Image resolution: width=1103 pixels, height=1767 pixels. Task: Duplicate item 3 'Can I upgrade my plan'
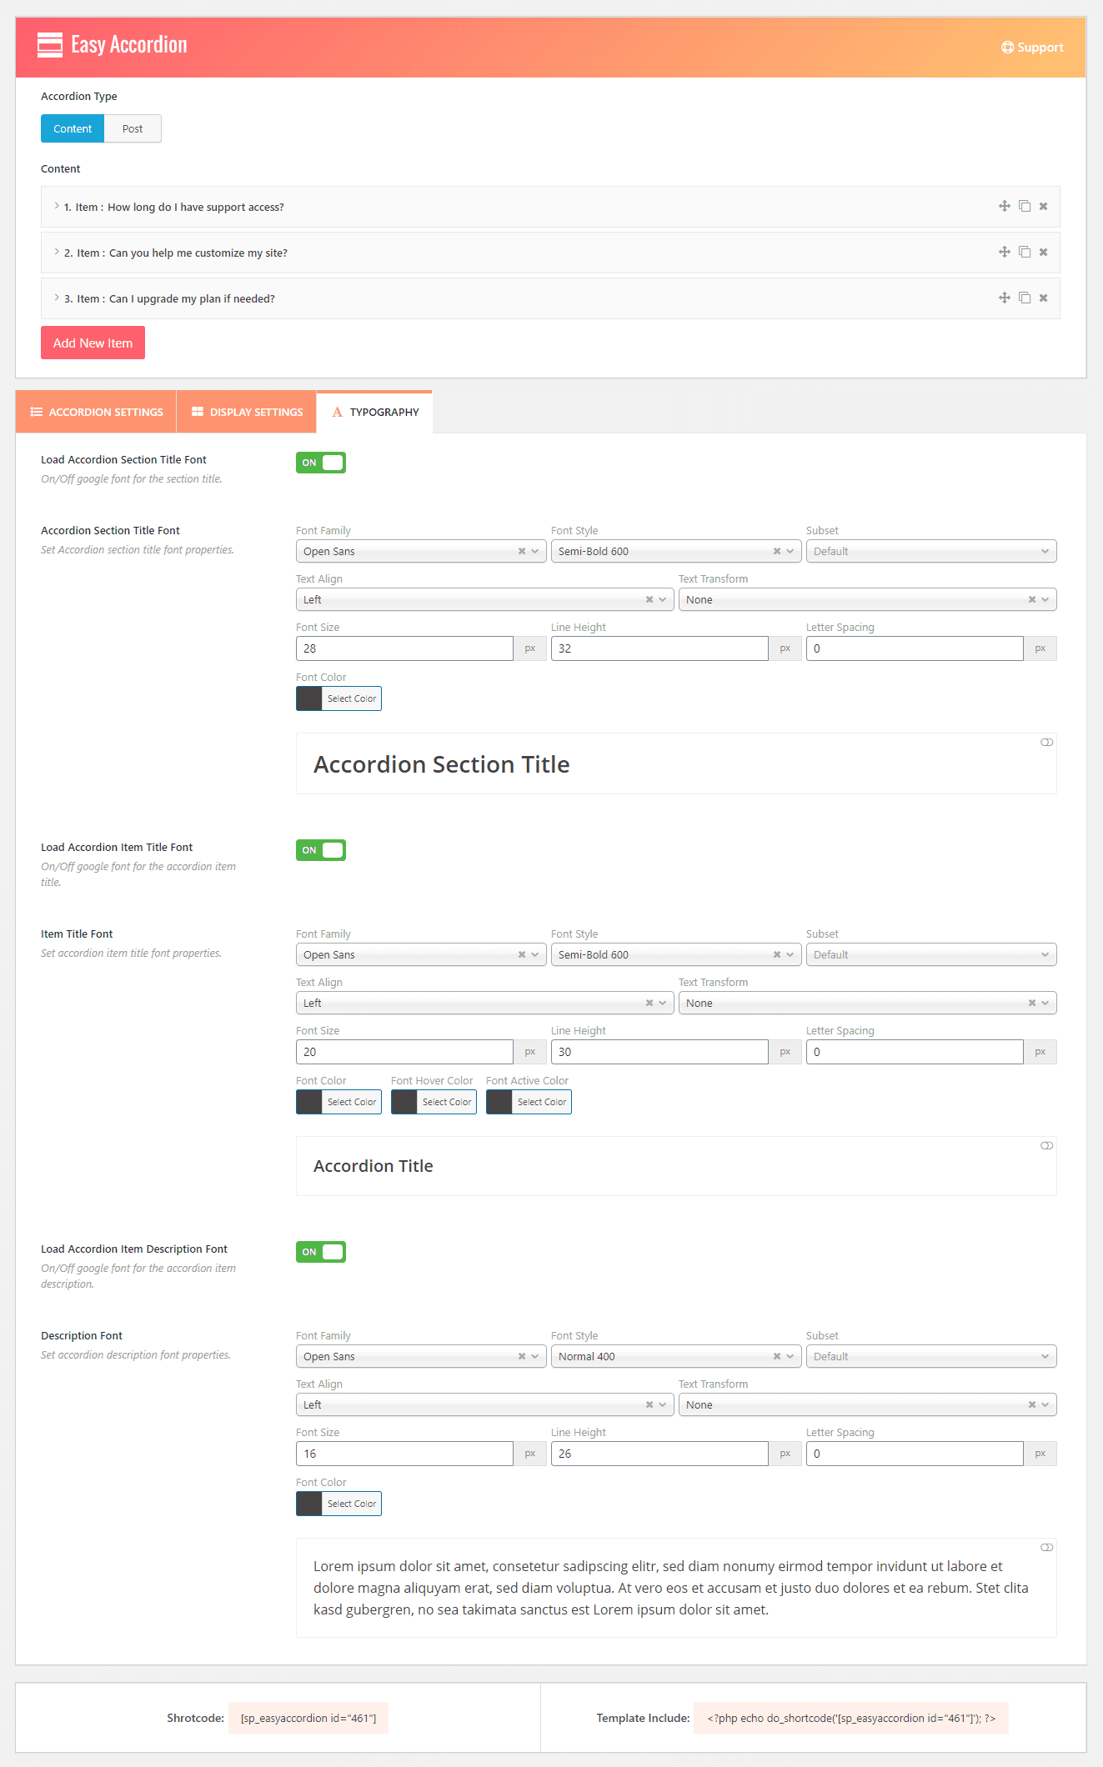coord(1025,298)
